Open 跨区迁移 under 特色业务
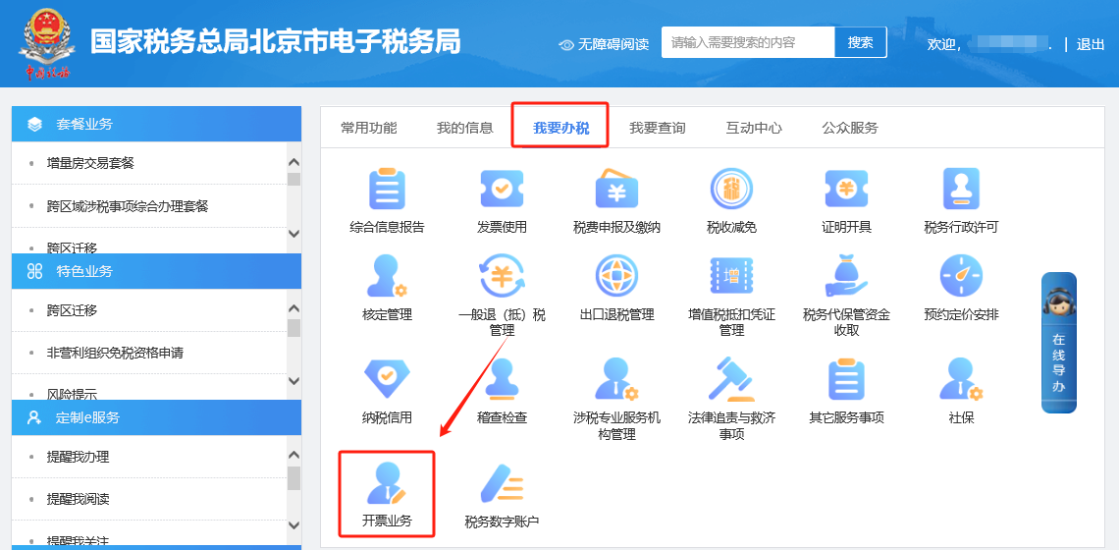The width and height of the screenshot is (1119, 550). (x=72, y=310)
